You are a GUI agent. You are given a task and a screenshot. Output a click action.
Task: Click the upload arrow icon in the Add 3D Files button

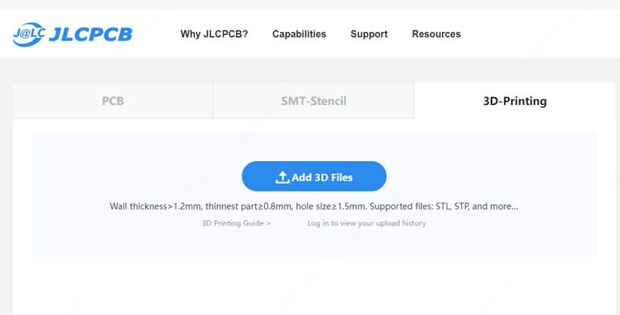click(282, 177)
